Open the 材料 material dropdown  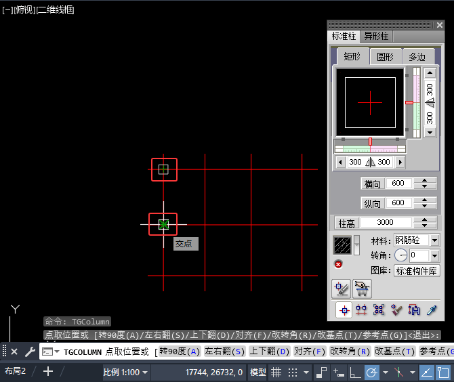pyautogui.click(x=434, y=240)
